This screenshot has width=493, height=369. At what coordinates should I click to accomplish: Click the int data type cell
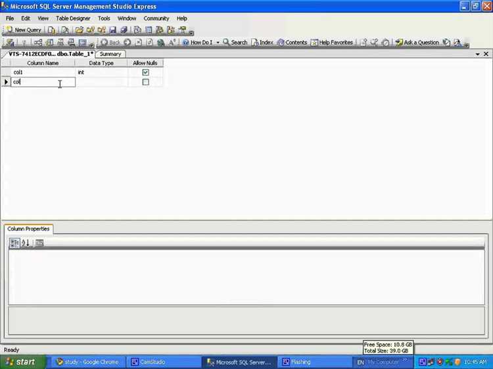pos(101,72)
